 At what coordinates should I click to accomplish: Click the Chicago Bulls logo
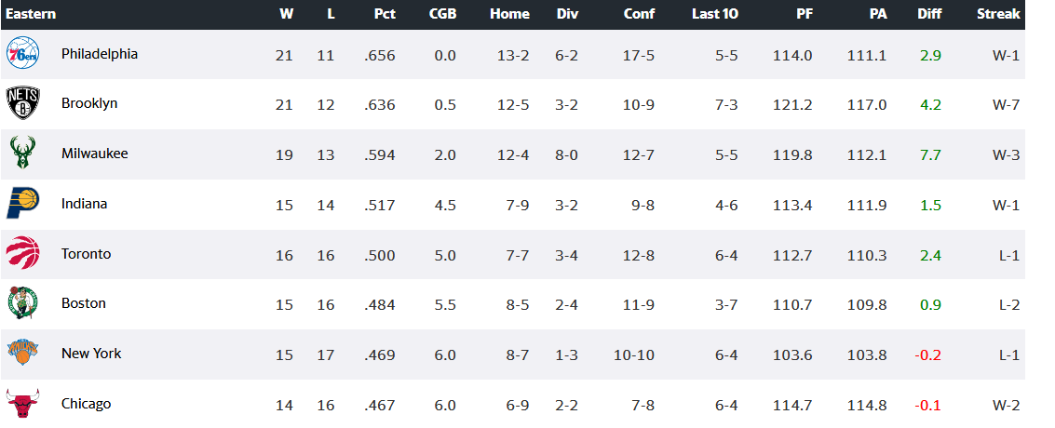pos(22,404)
